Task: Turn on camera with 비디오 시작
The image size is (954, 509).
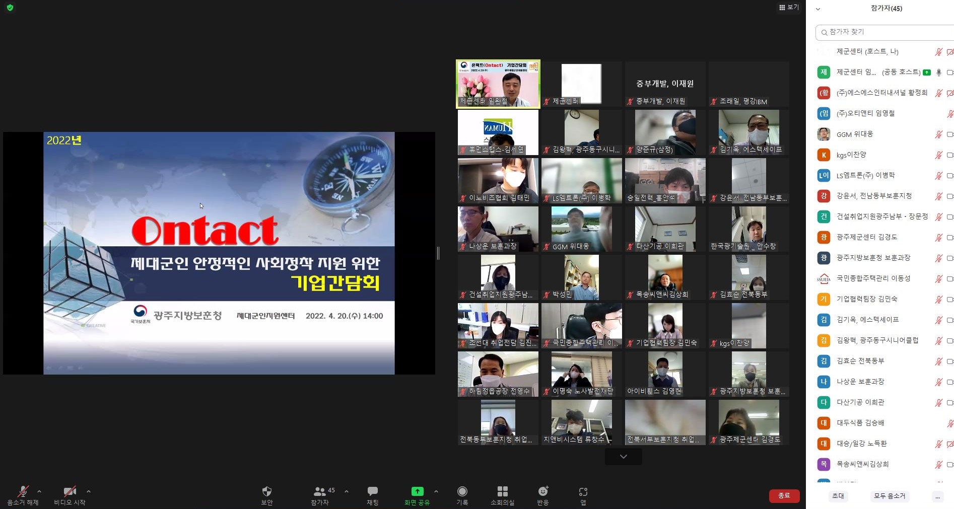Action: (x=70, y=495)
